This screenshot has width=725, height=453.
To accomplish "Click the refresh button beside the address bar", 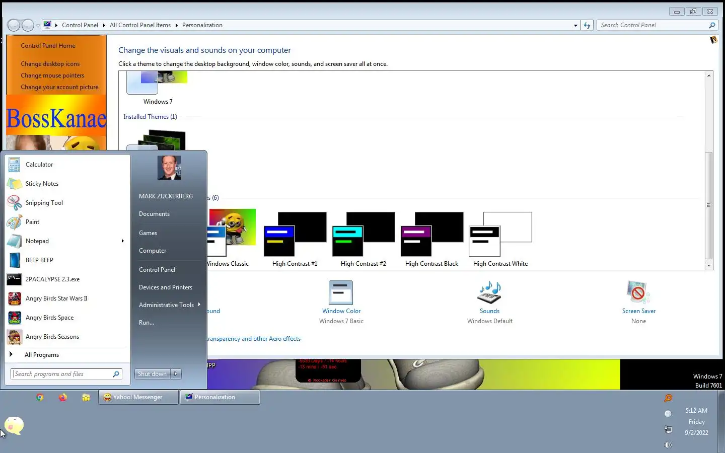I will click(x=587, y=25).
